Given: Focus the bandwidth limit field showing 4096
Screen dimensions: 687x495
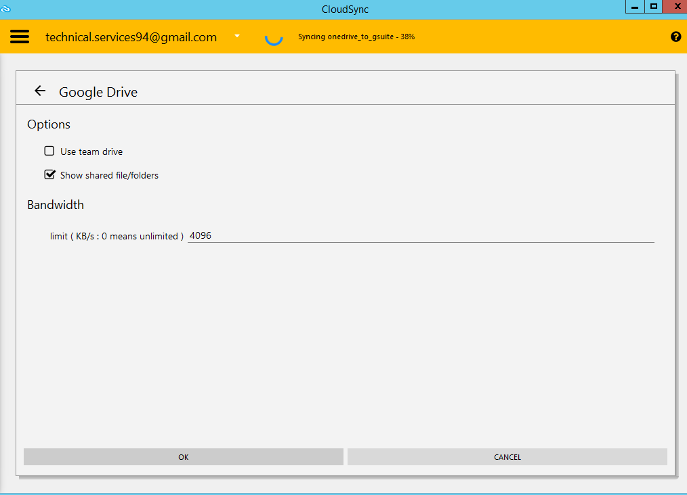Looking at the screenshot, I should click(x=421, y=236).
